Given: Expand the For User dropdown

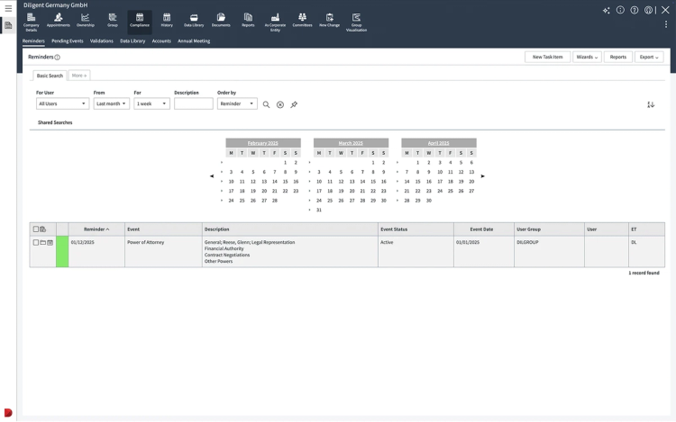Looking at the screenshot, I should [x=62, y=103].
